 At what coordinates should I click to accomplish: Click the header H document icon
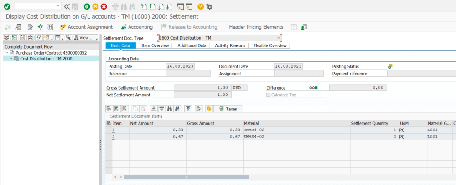click(50, 27)
